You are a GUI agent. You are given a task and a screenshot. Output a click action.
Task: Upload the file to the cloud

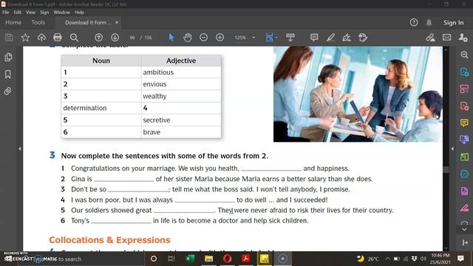coord(41,38)
